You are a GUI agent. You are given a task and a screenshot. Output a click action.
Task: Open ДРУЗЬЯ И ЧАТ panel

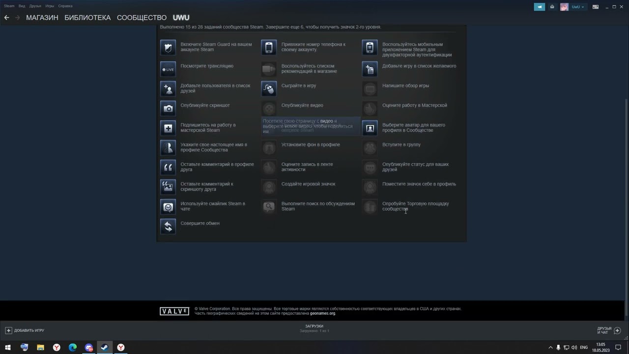click(x=609, y=330)
